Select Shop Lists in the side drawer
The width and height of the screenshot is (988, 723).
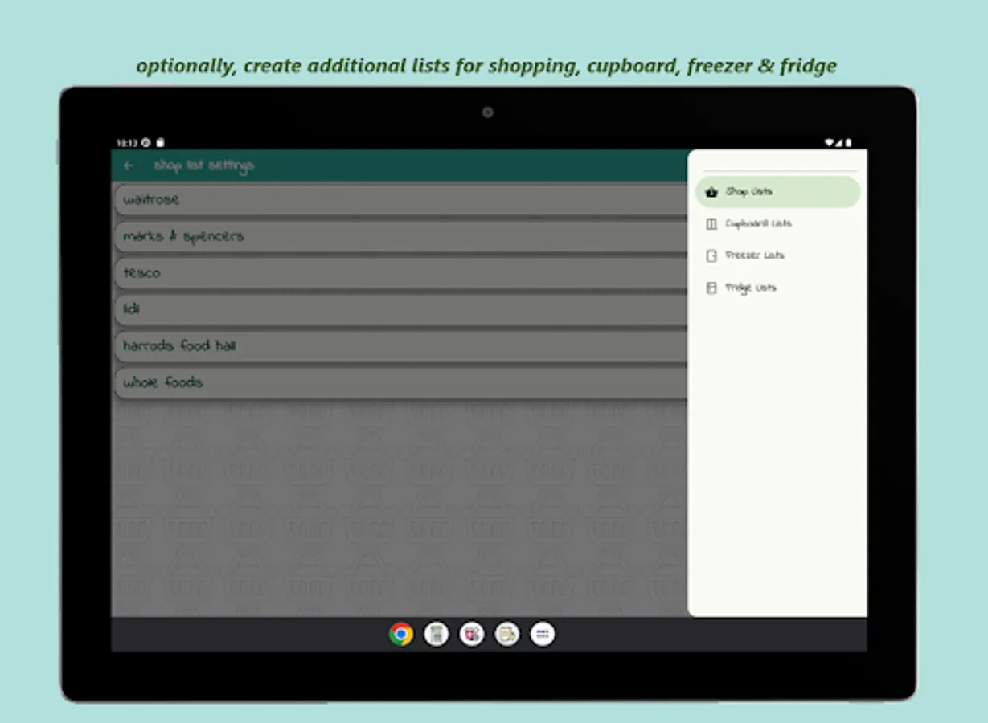[x=777, y=192]
